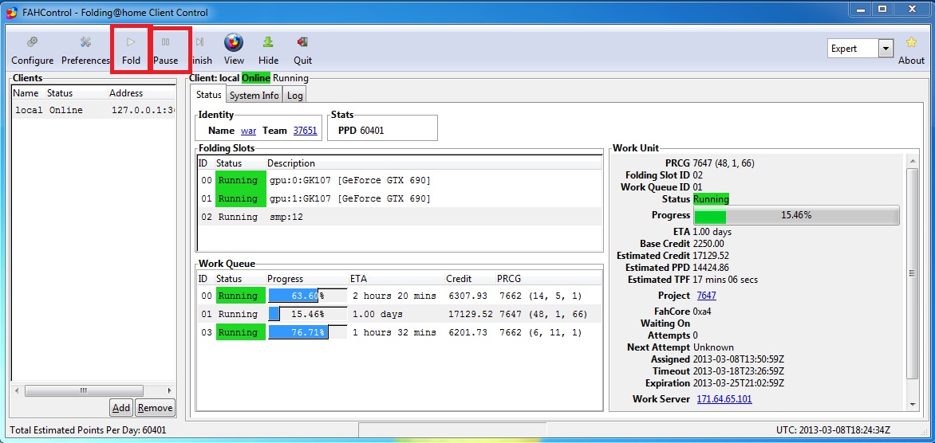The height and width of the screenshot is (443, 935).
Task: Select the local client row
Action: 93,110
